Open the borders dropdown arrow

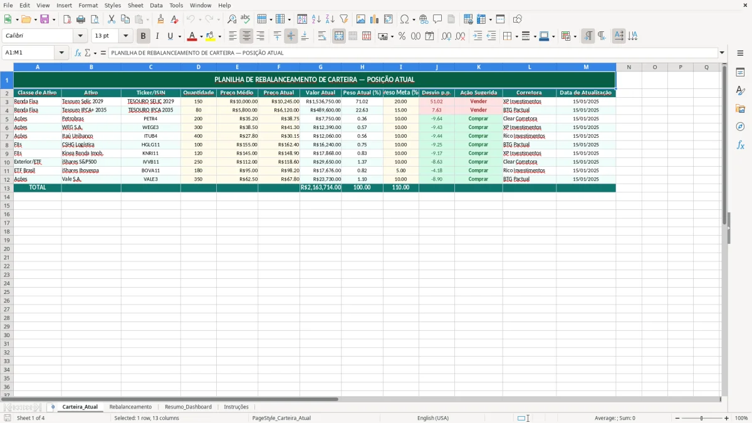pyautogui.click(x=516, y=36)
